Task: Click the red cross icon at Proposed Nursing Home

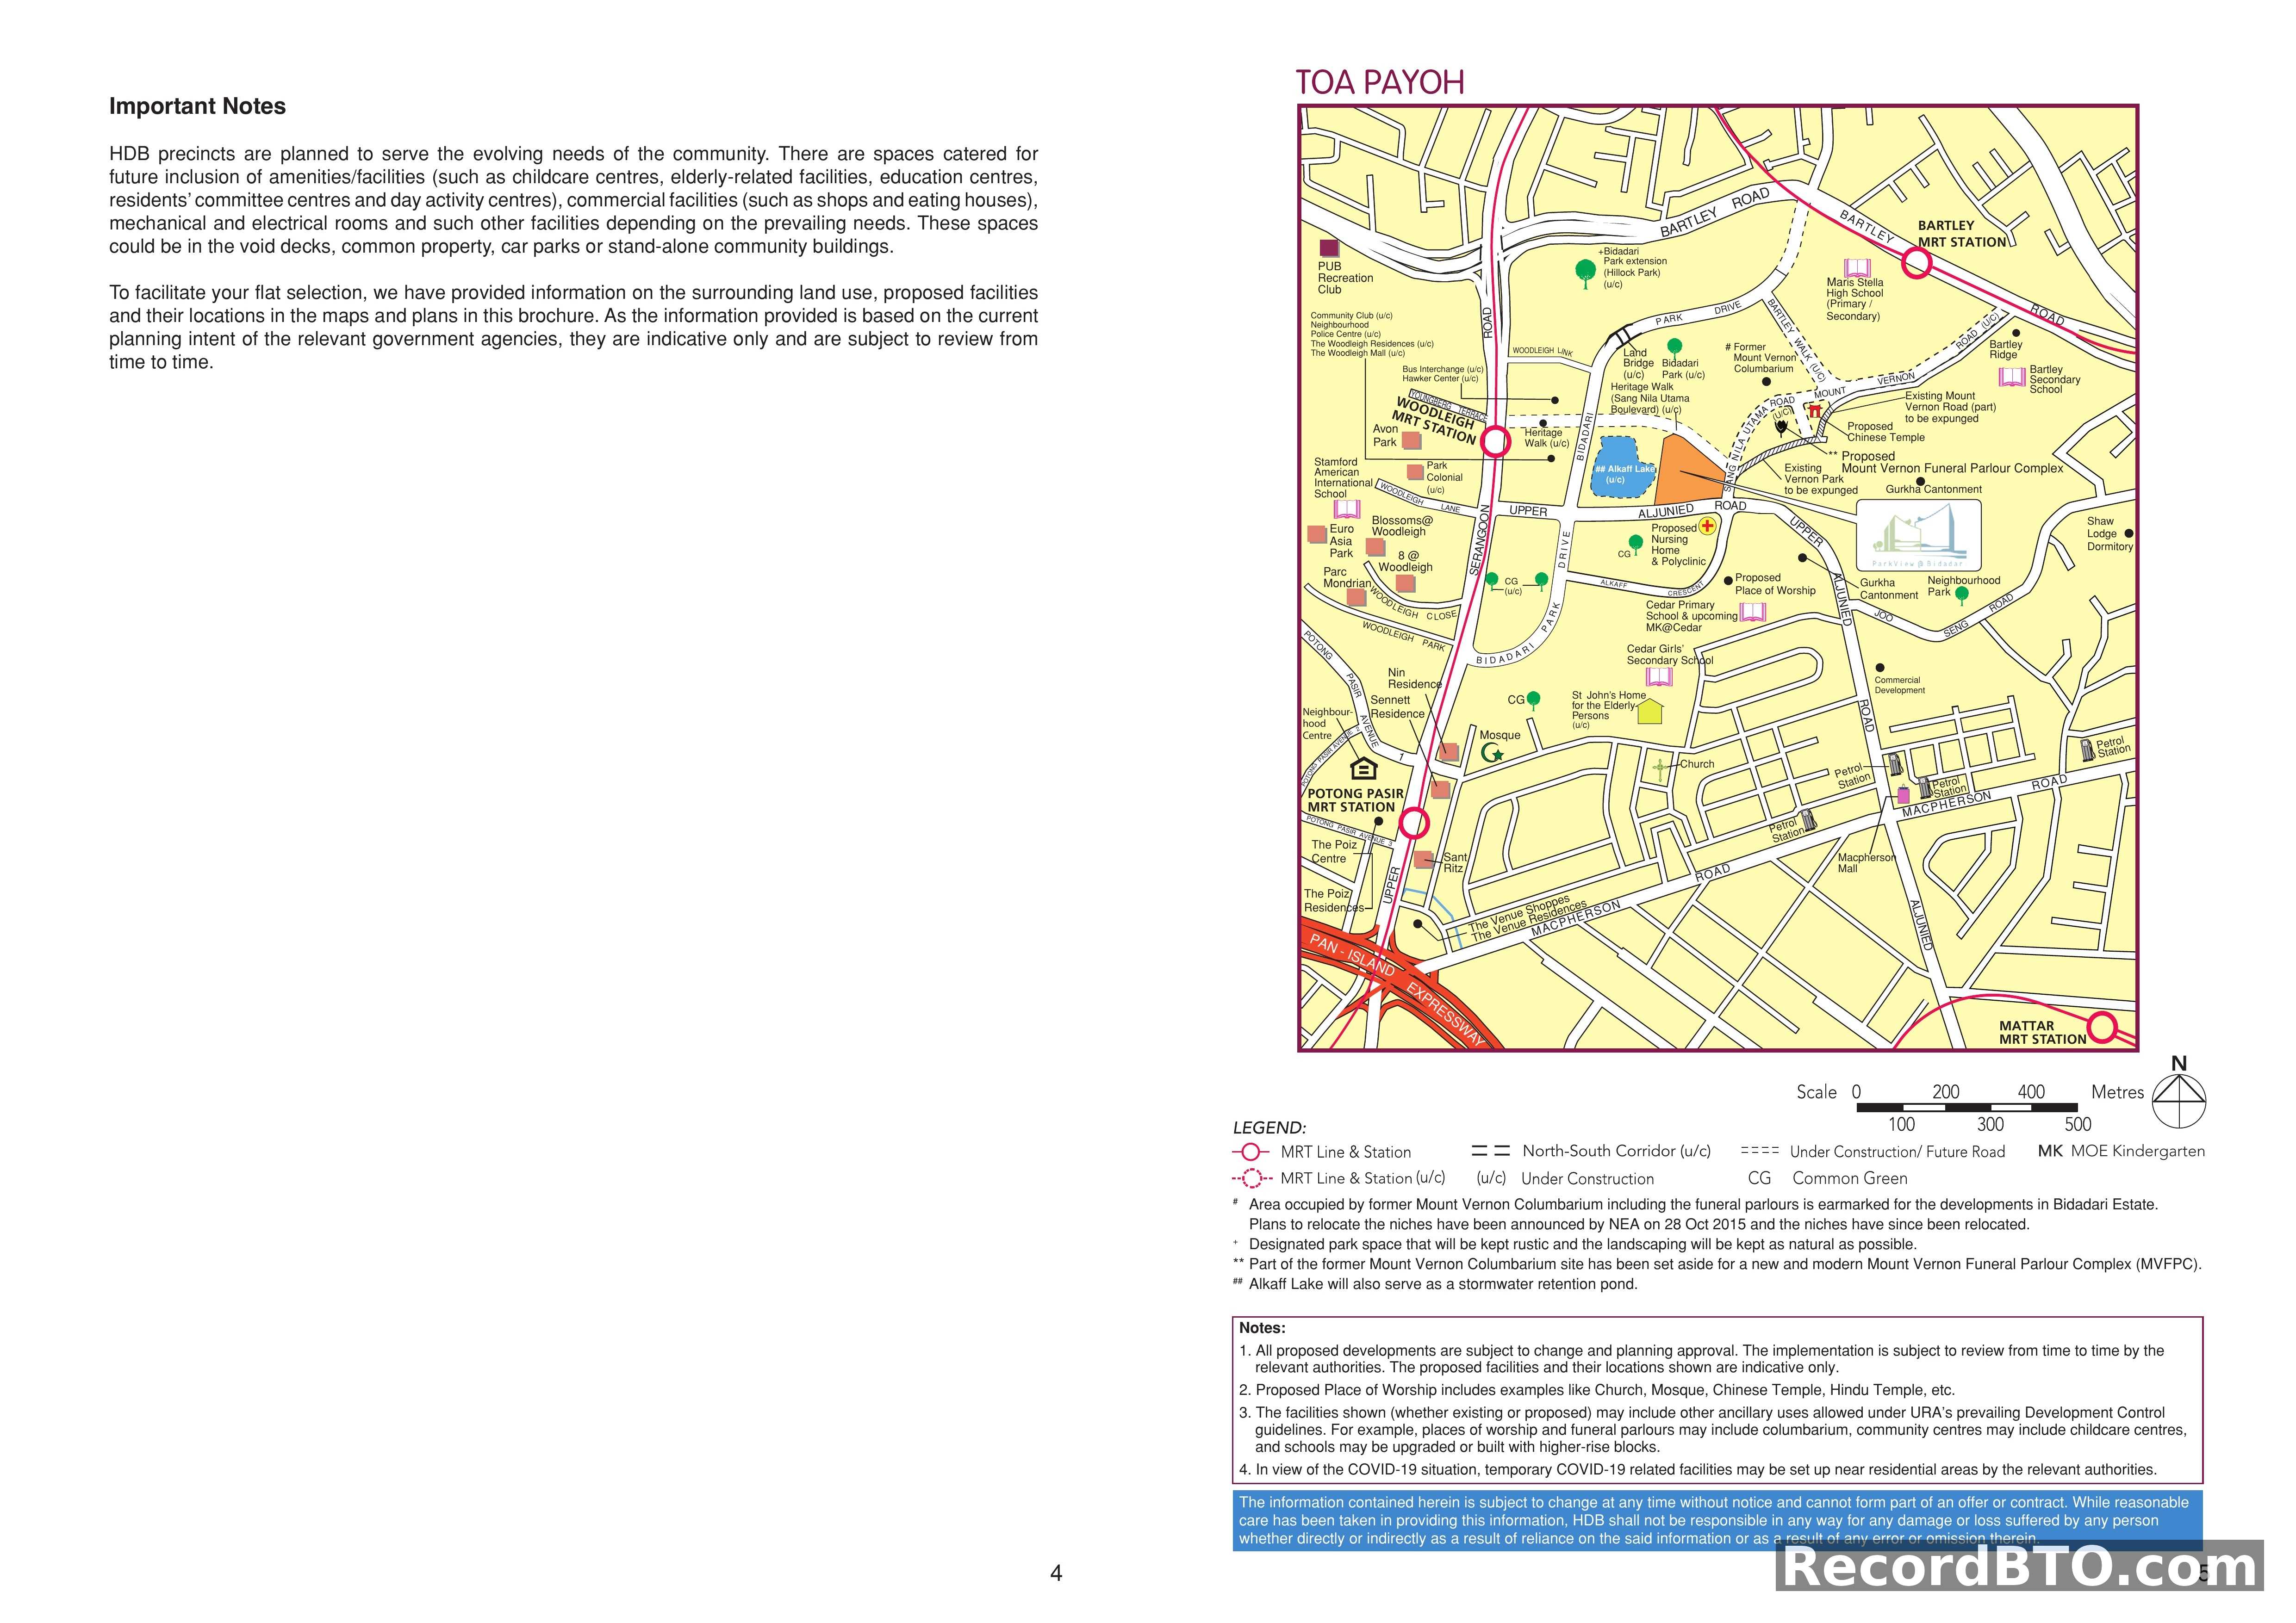Action: pos(1707,526)
